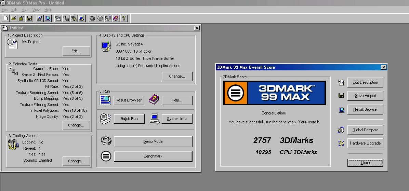
Task: Click the Benchmark button
Action: pos(153,156)
